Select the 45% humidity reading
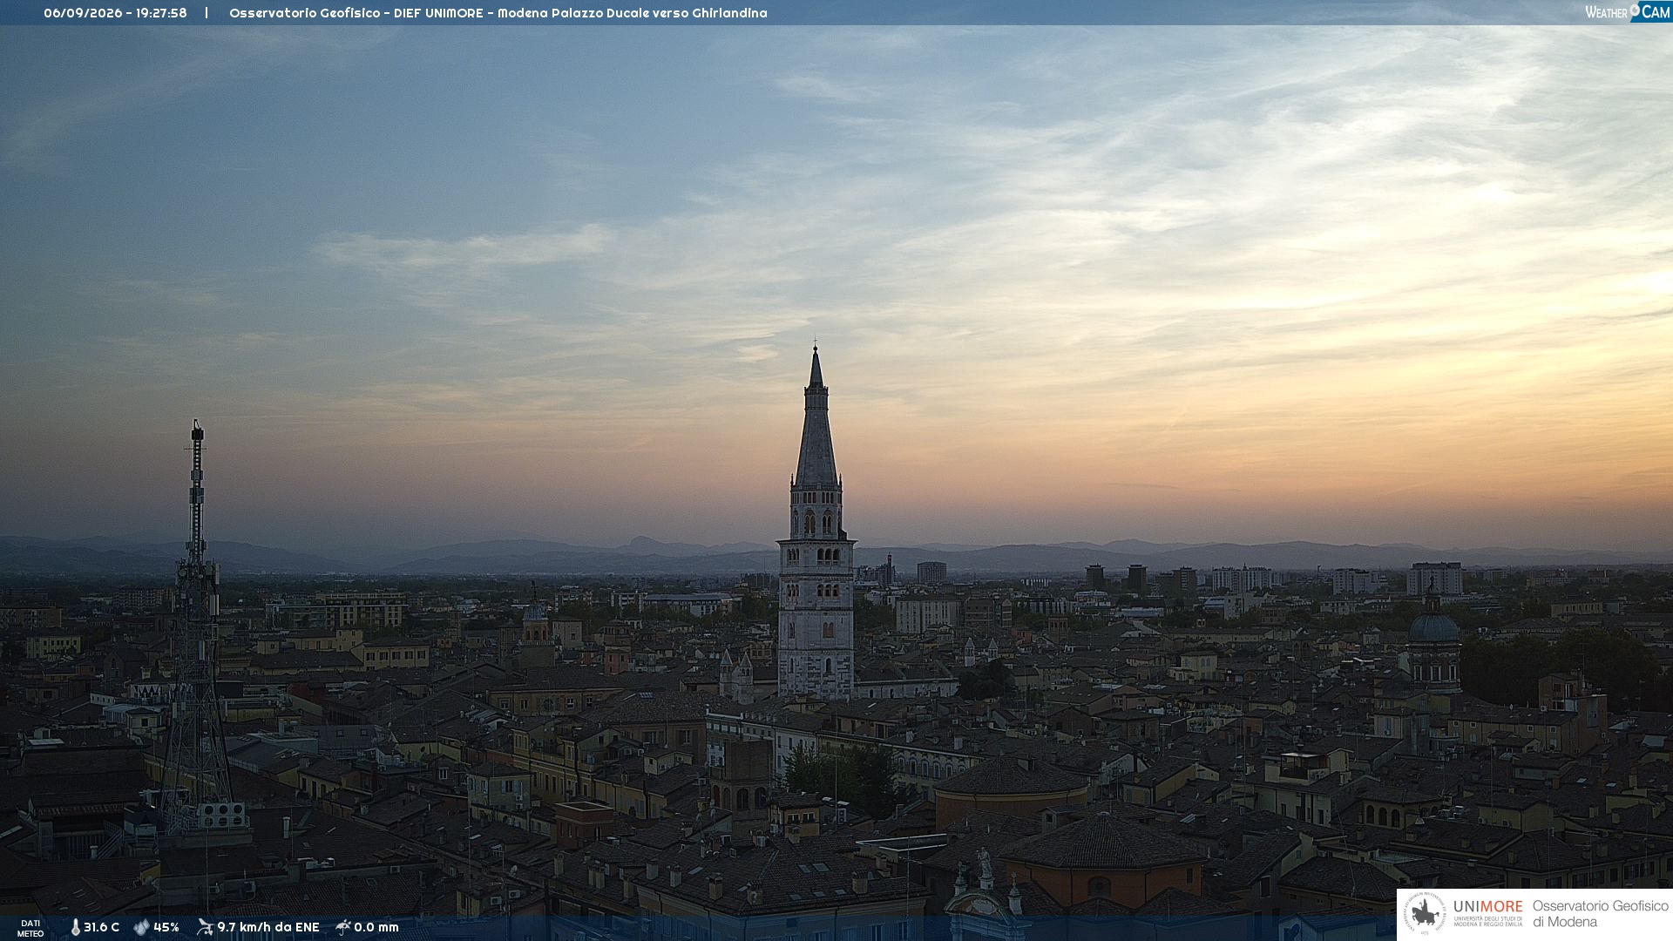This screenshot has height=941, width=1673. (x=166, y=927)
